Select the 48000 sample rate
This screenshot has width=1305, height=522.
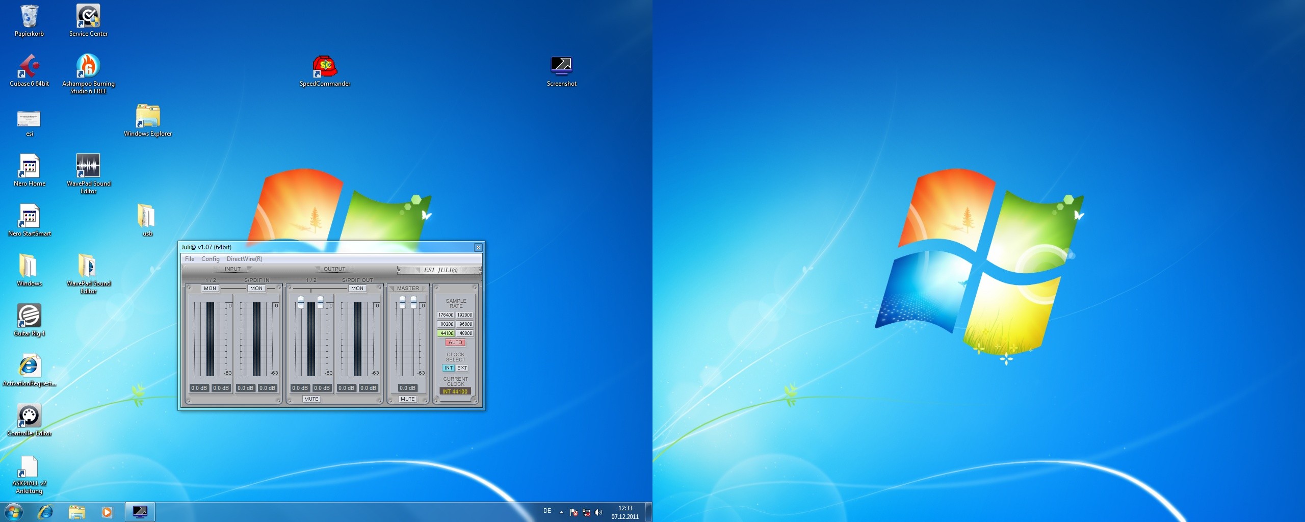point(465,333)
